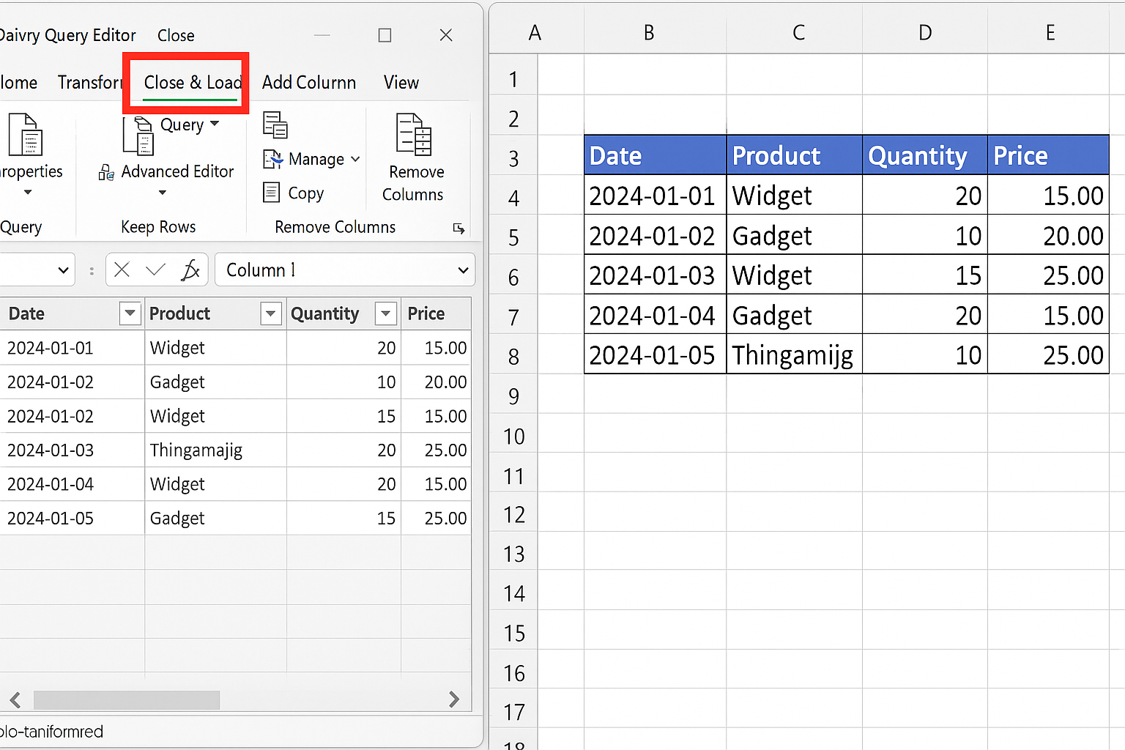Click the Manage button label
The image size is (1125, 750).
316,159
